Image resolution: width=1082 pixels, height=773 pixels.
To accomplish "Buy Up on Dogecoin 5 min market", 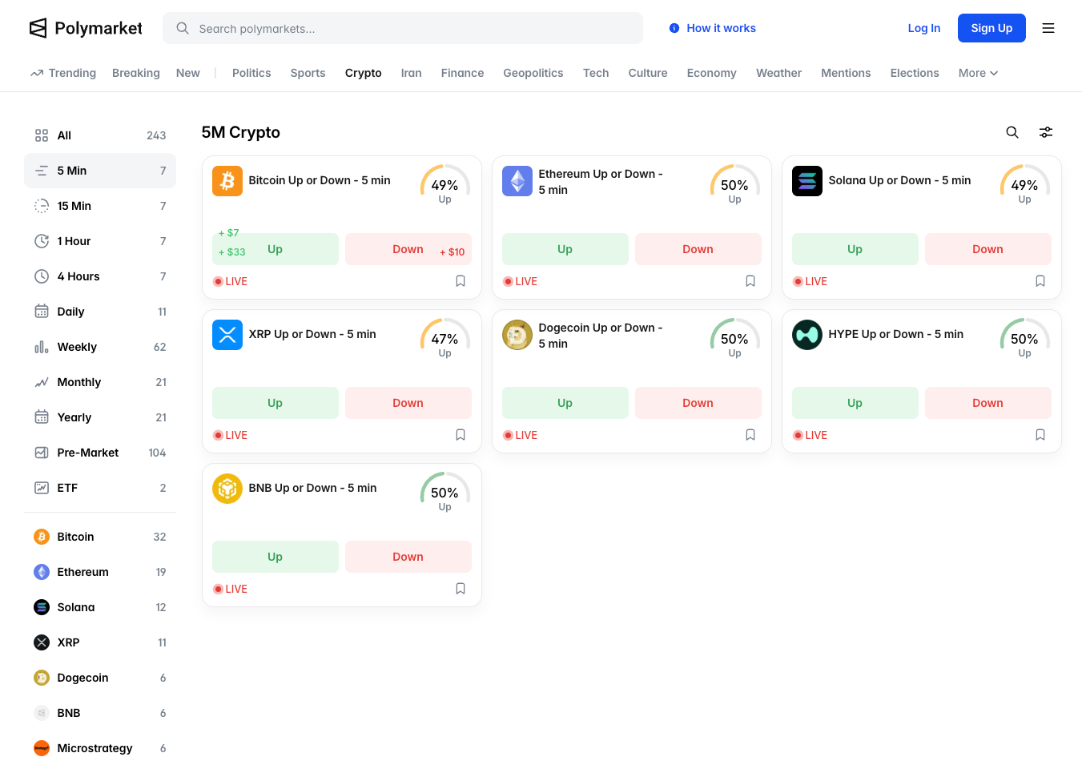I will click(x=565, y=403).
